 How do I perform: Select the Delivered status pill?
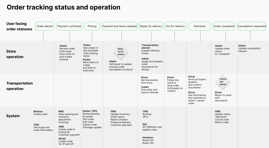pyautogui.click(x=200, y=26)
